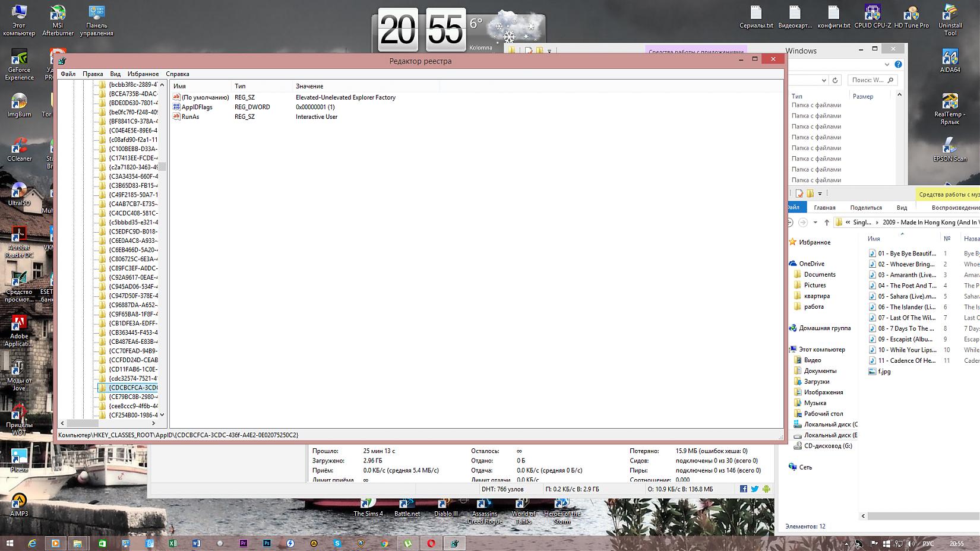Open Premiere Pro from the taskbar
The image size is (980, 551).
(x=244, y=543)
